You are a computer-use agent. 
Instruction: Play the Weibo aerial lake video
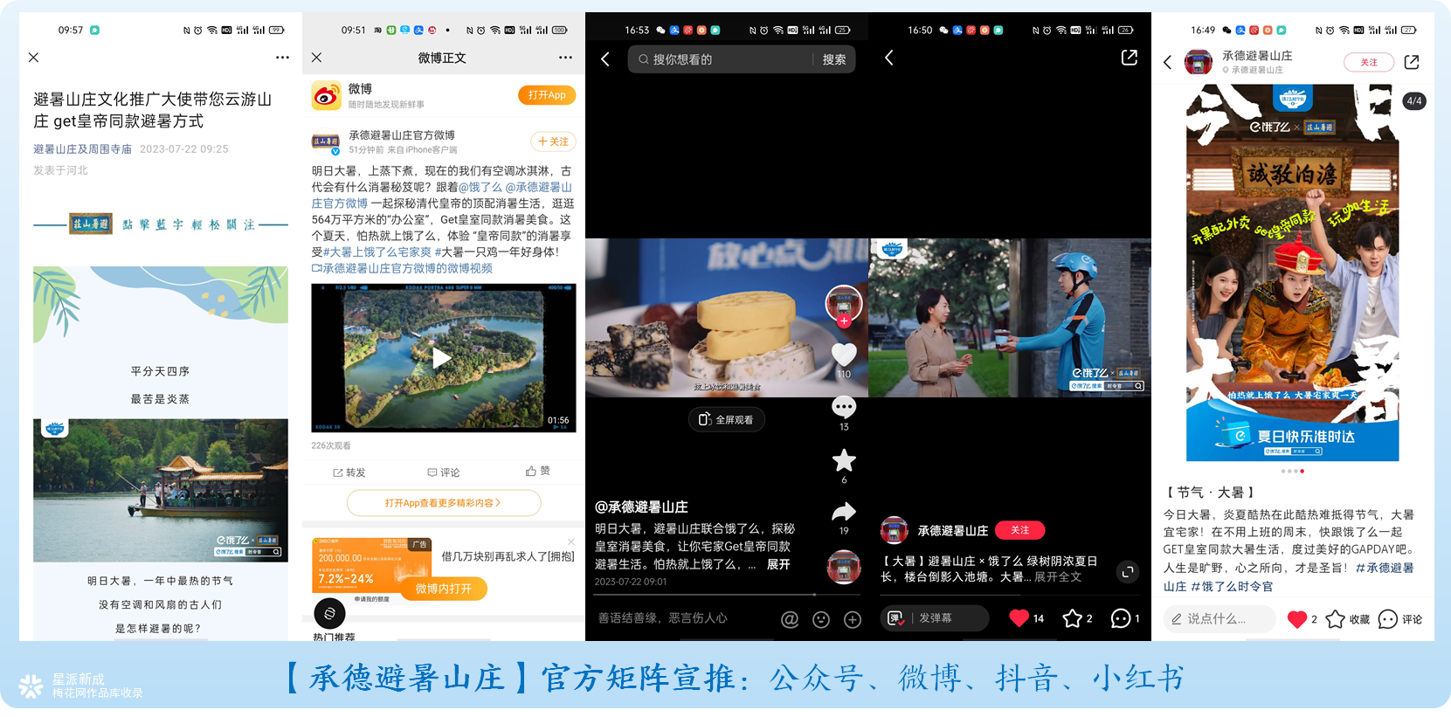443,357
